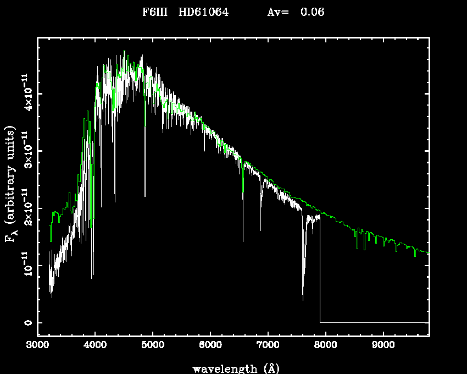This screenshot has height=374, width=467.
Task: Click the Av extinction value 0.06
Action: click(x=312, y=12)
